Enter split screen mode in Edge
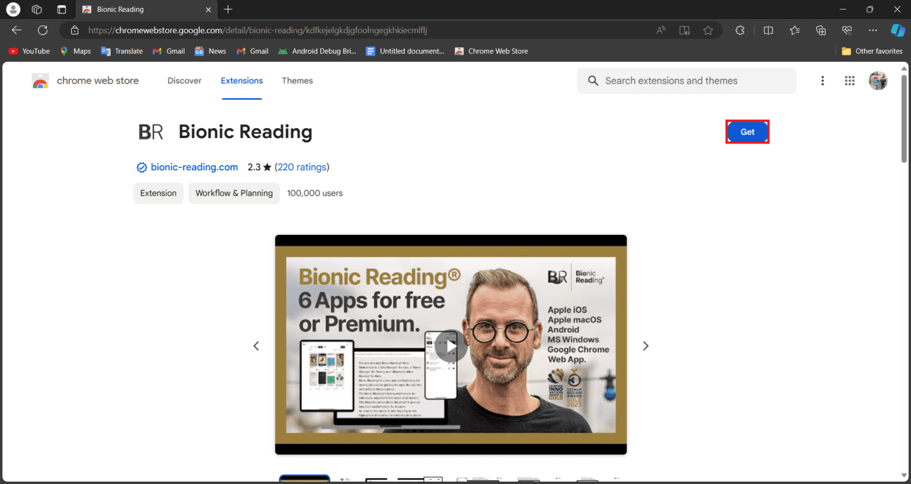 tap(768, 30)
